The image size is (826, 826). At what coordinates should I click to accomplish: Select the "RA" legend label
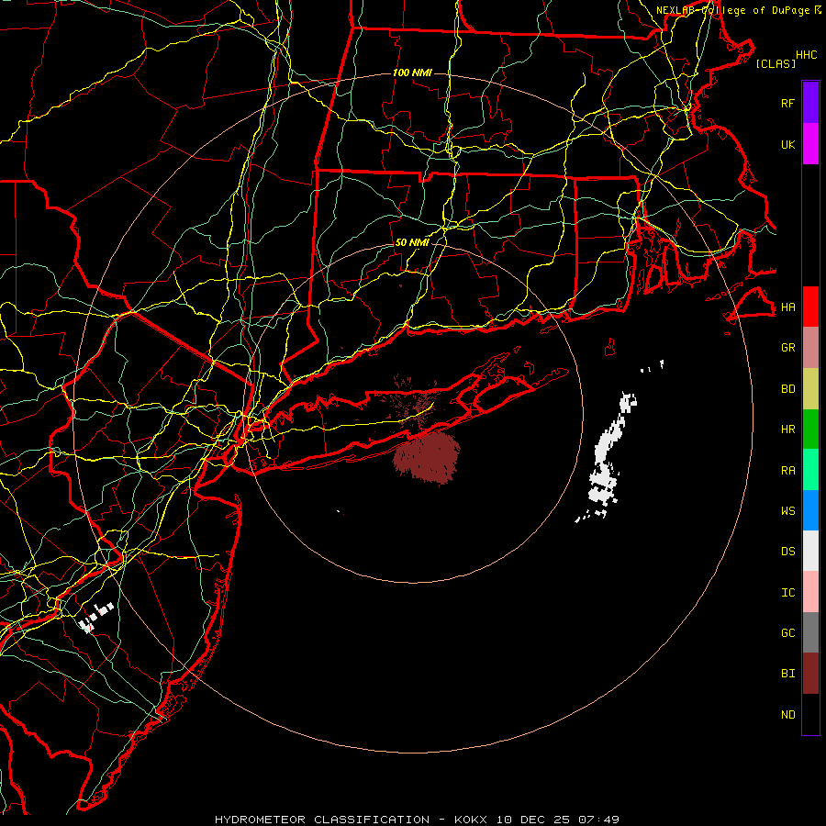[788, 471]
